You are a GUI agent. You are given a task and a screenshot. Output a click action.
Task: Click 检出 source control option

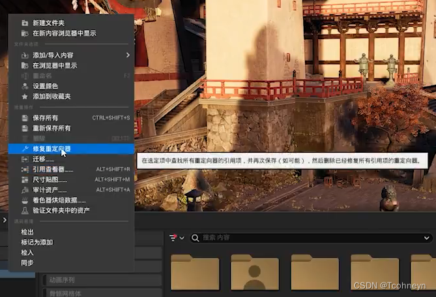coord(27,232)
